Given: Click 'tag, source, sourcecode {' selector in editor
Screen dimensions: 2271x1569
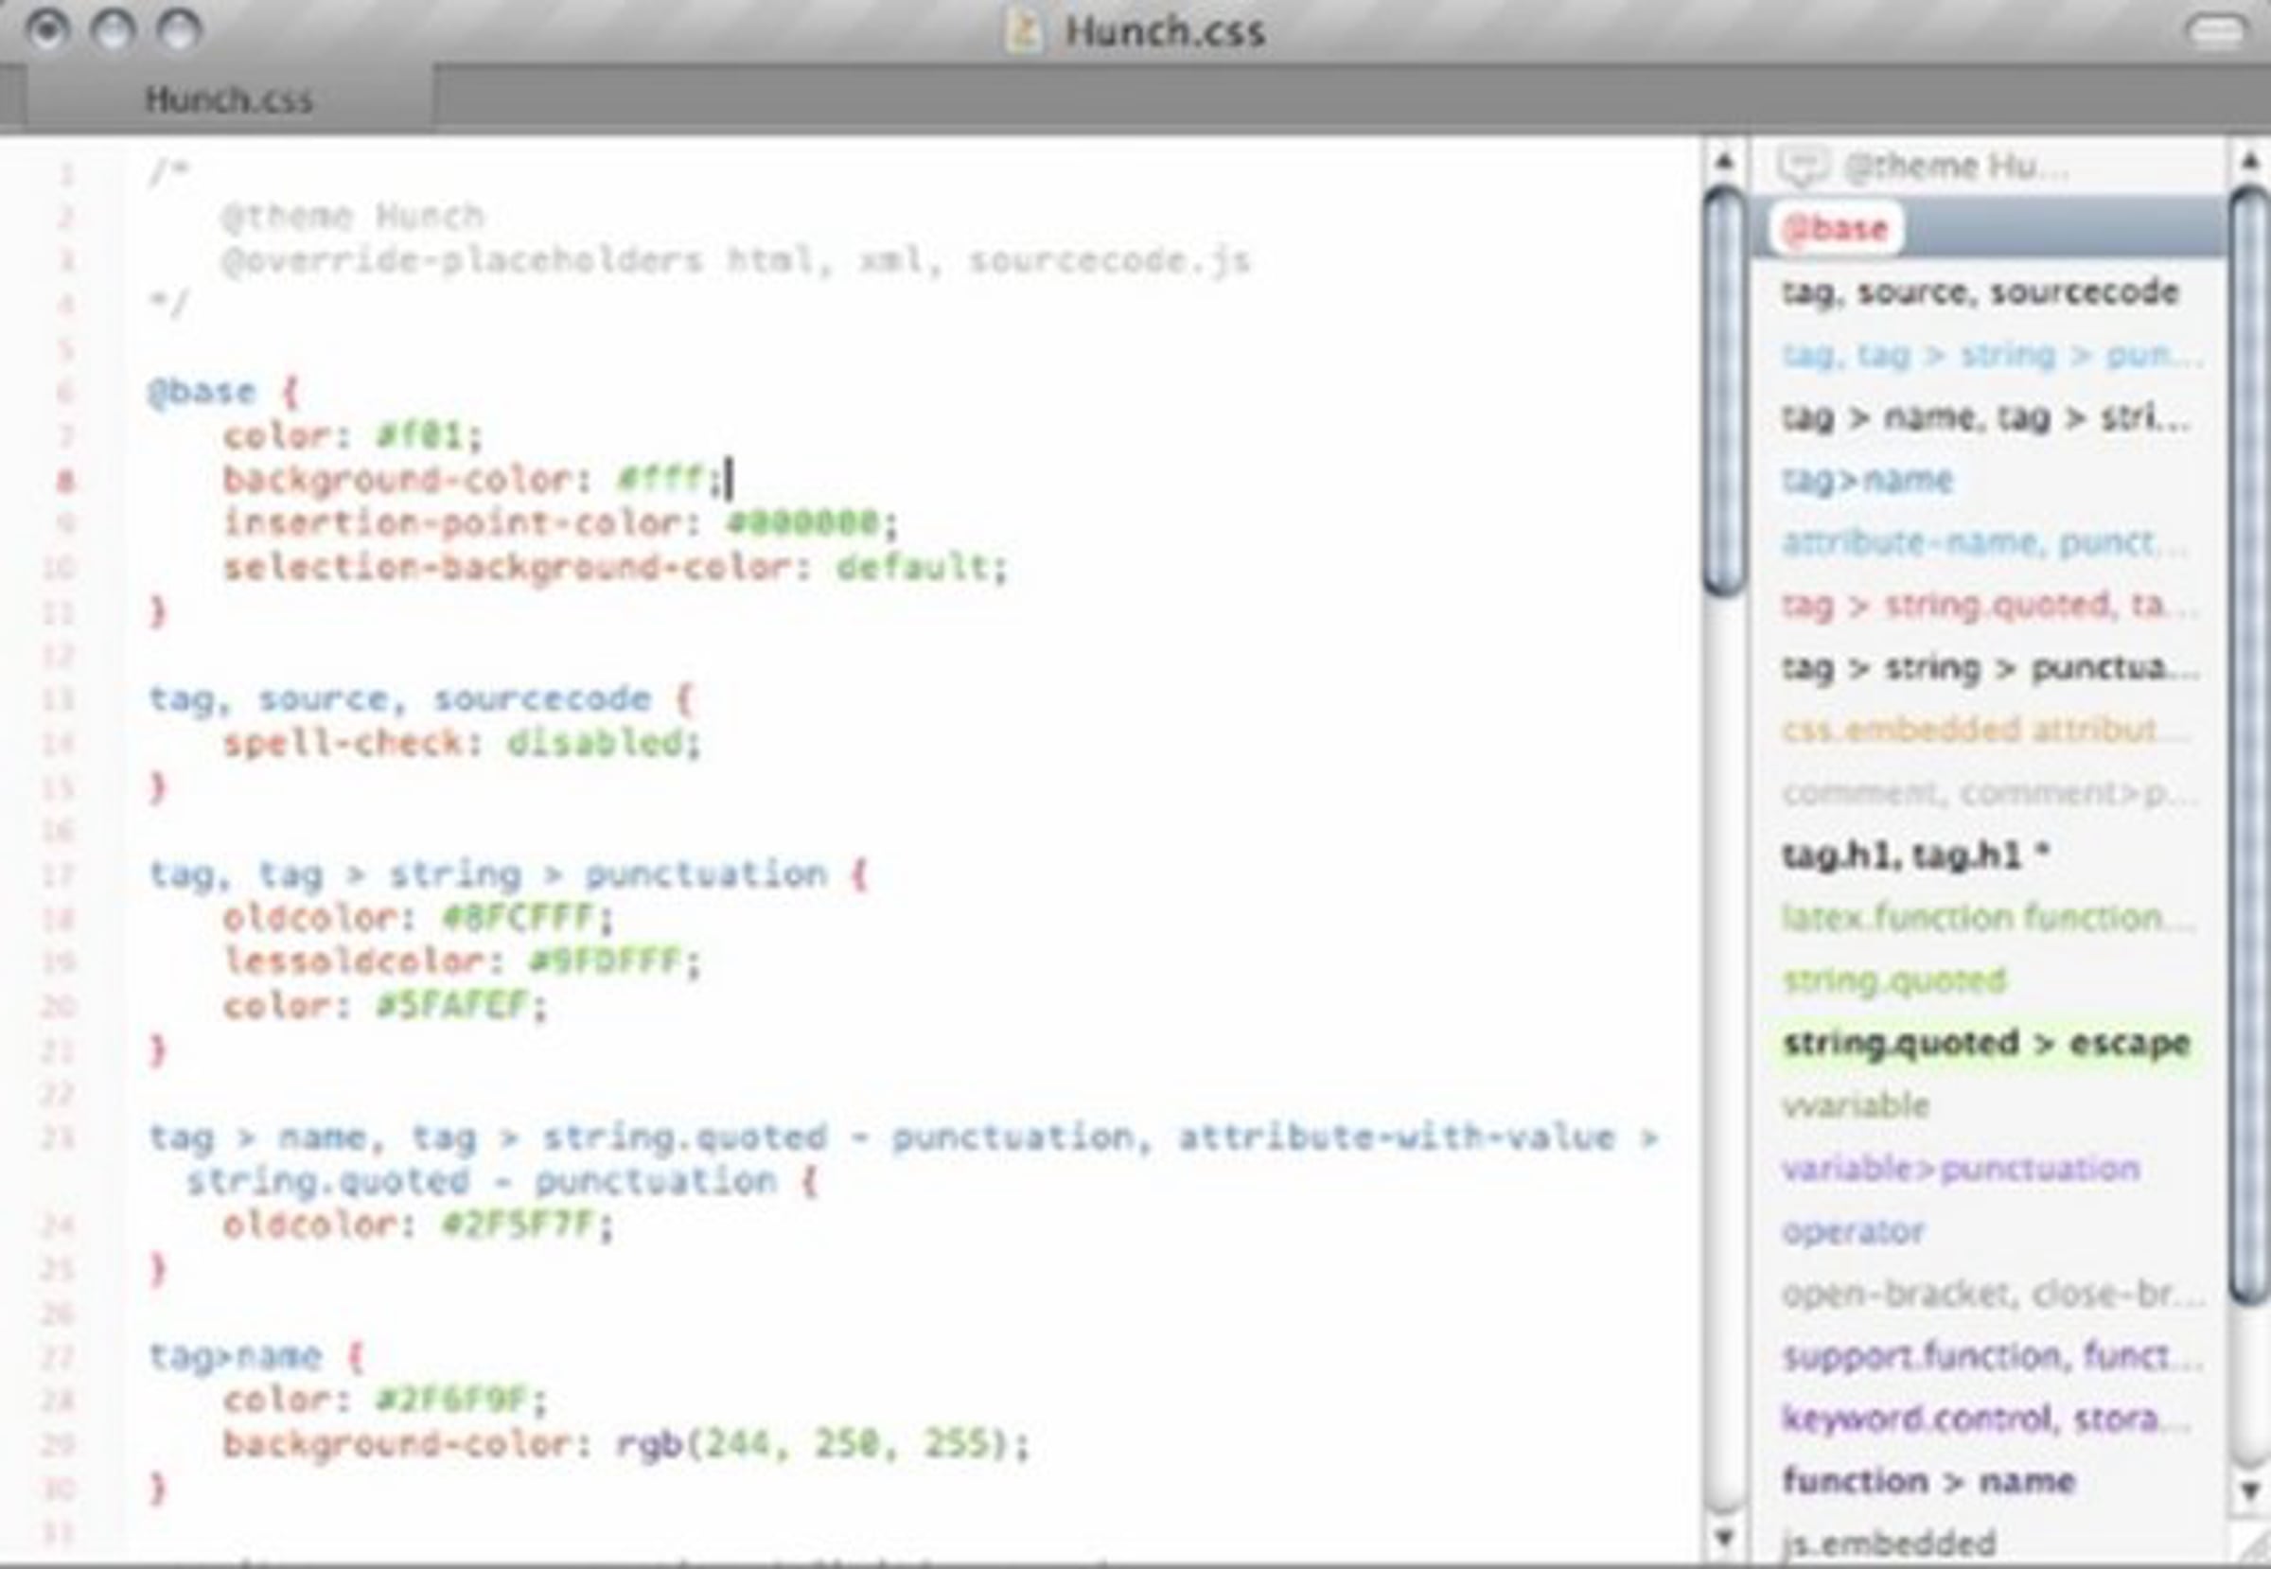Looking at the screenshot, I should 421,699.
